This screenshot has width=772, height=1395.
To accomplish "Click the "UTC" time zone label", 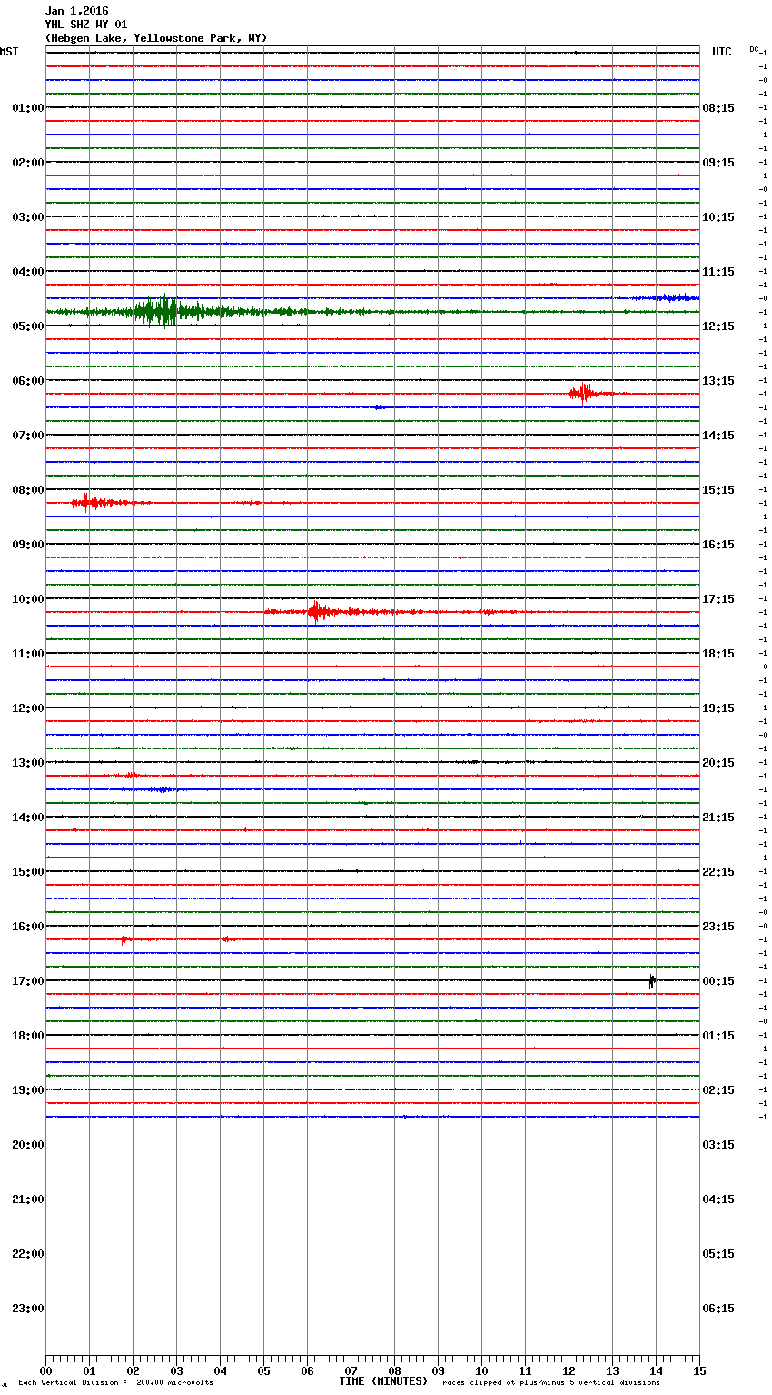I will coord(722,52).
